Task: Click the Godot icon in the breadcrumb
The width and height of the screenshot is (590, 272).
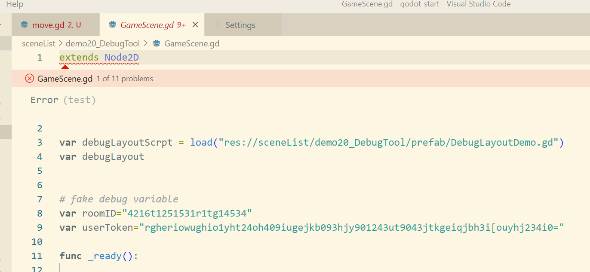Action: [157, 43]
